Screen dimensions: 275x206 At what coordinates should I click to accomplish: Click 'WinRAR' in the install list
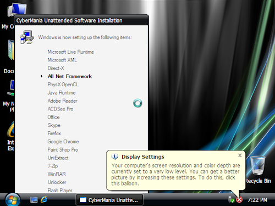57,174
